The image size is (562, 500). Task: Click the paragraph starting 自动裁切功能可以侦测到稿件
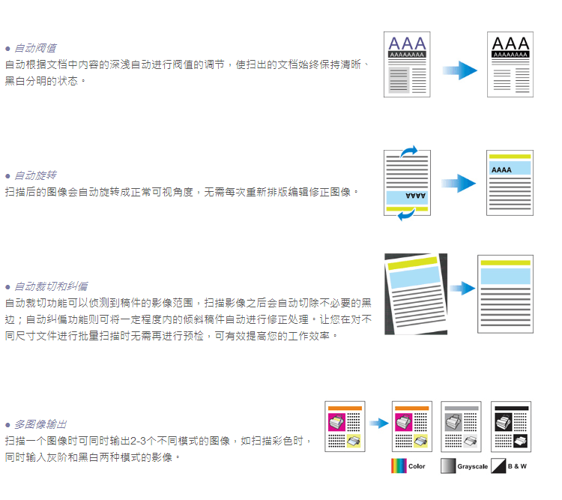(x=188, y=319)
